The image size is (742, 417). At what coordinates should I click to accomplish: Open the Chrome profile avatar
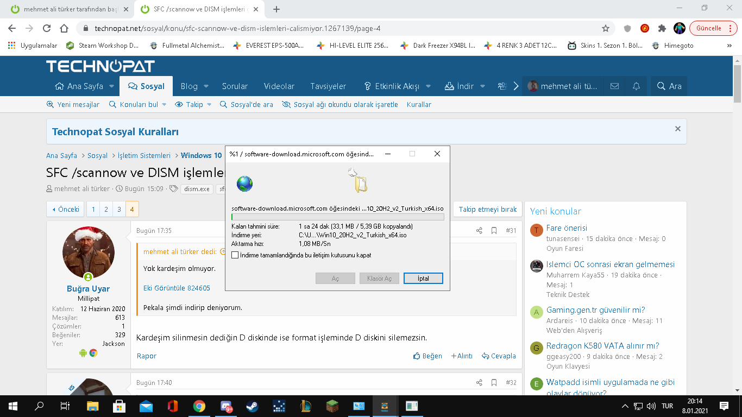tap(679, 28)
